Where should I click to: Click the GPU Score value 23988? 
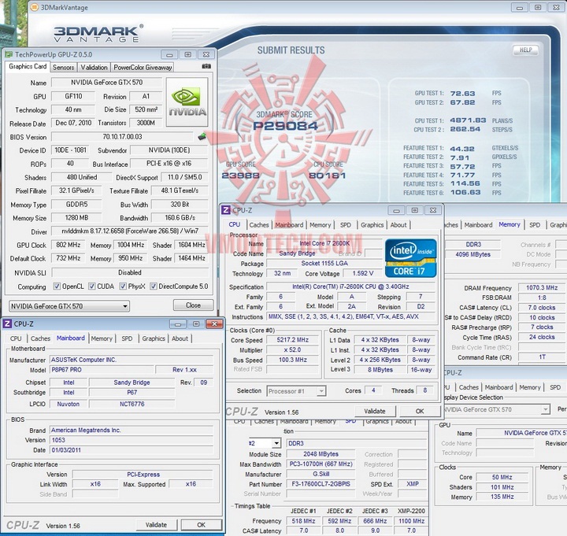240,176
